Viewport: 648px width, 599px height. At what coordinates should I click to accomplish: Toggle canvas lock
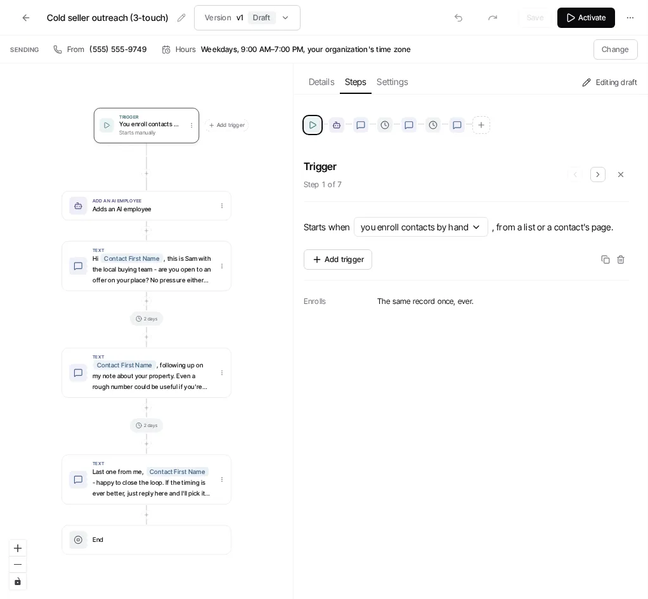(x=18, y=582)
